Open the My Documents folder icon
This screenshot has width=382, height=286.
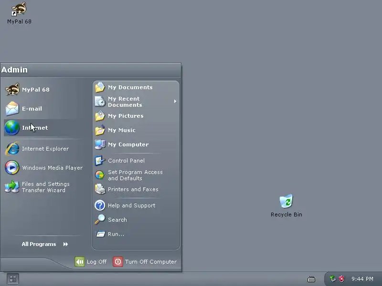[100, 87]
